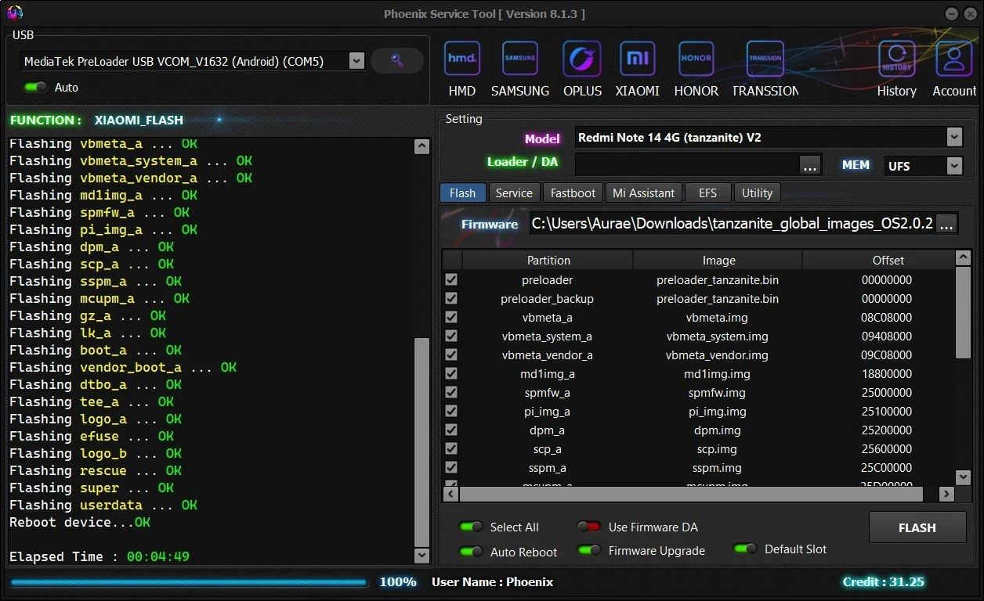The width and height of the screenshot is (984, 601).
Task: Open the Model selection dropdown
Action: (953, 138)
